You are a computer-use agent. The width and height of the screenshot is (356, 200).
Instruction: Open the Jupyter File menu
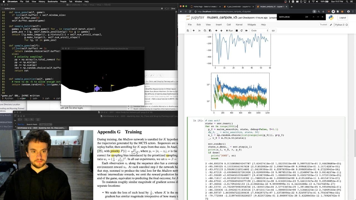click(190, 25)
